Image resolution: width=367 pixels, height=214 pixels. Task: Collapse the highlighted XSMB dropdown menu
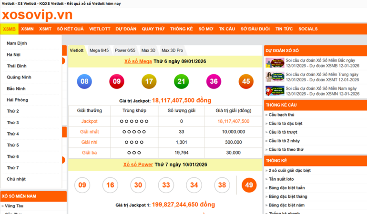(x=9, y=29)
